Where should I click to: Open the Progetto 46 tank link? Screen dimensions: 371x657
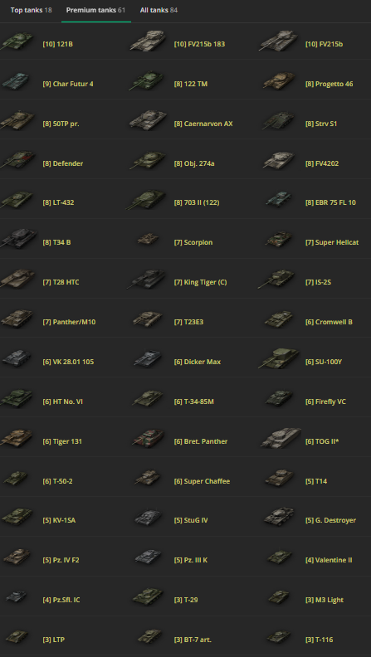click(329, 85)
